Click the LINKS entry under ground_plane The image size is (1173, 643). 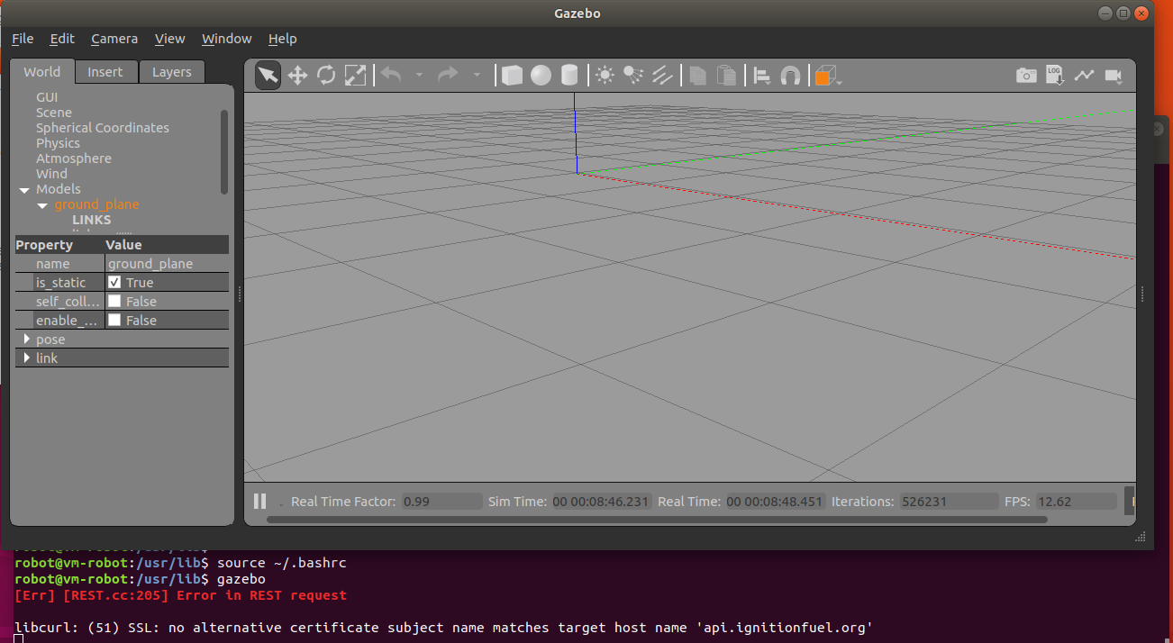(92, 220)
